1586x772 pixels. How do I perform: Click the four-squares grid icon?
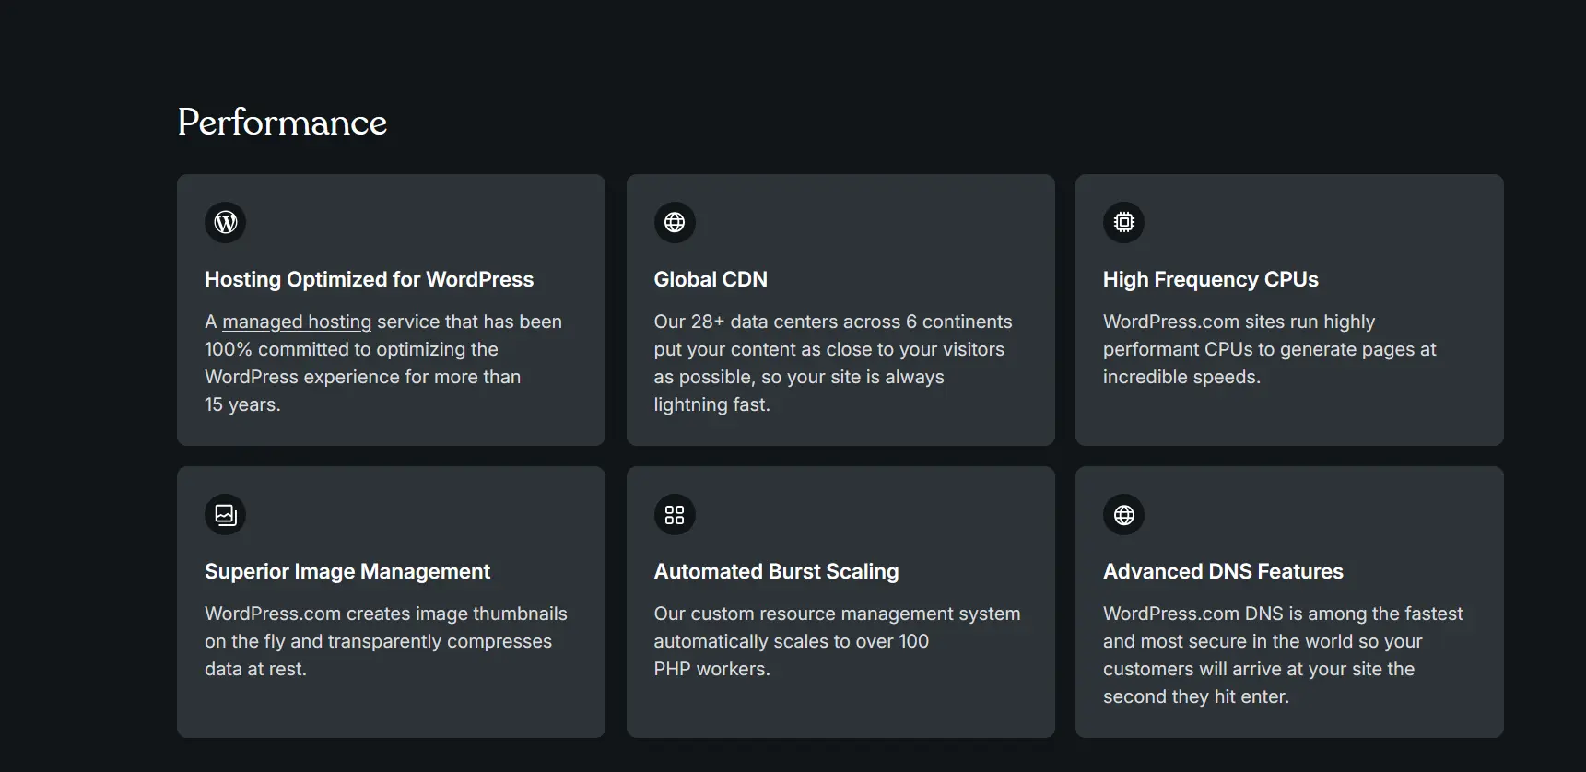(675, 514)
